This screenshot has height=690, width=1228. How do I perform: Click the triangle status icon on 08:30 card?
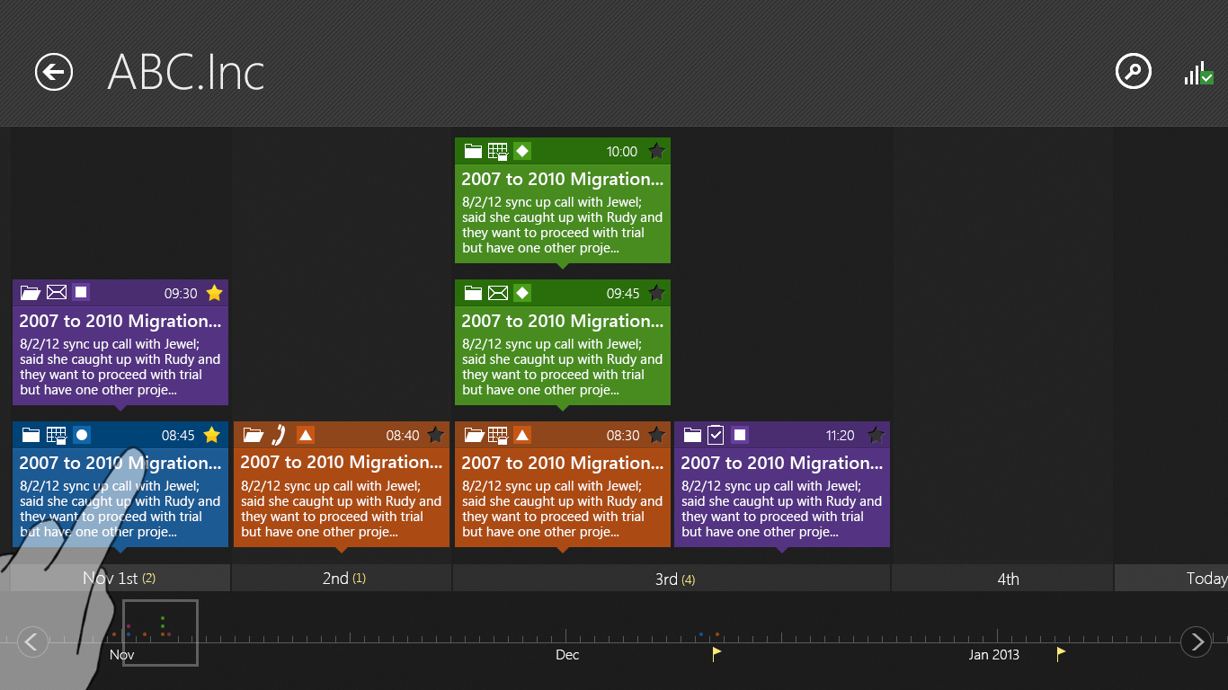[x=522, y=435]
